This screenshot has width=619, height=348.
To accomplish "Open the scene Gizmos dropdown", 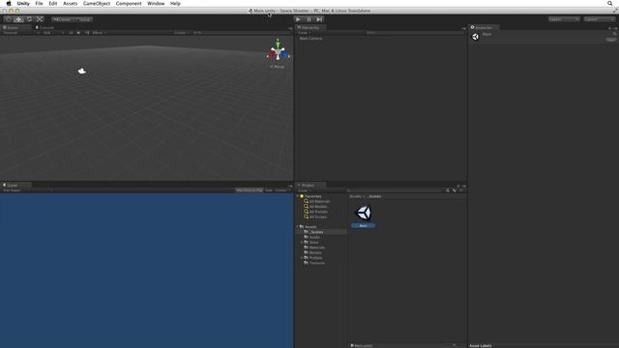I will coord(181,33).
